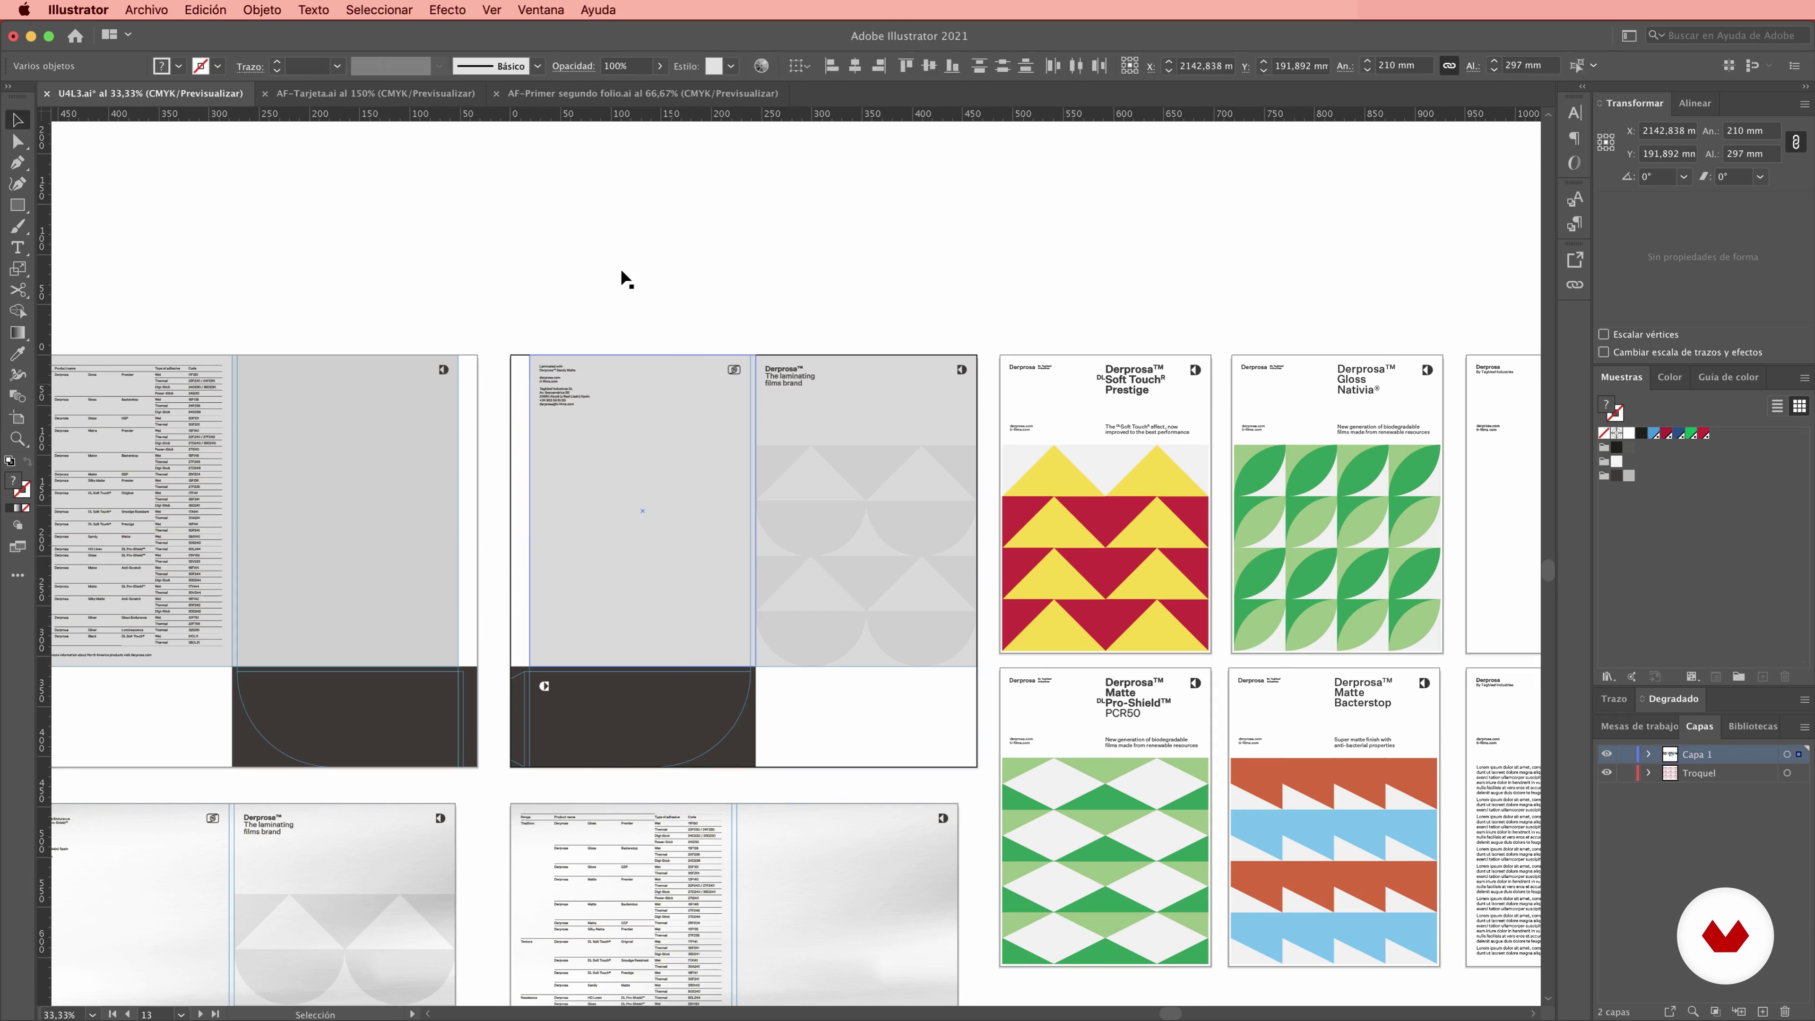Screen dimensions: 1815x1021
Task: Click horizontal align left in control bar
Action: [831, 66]
